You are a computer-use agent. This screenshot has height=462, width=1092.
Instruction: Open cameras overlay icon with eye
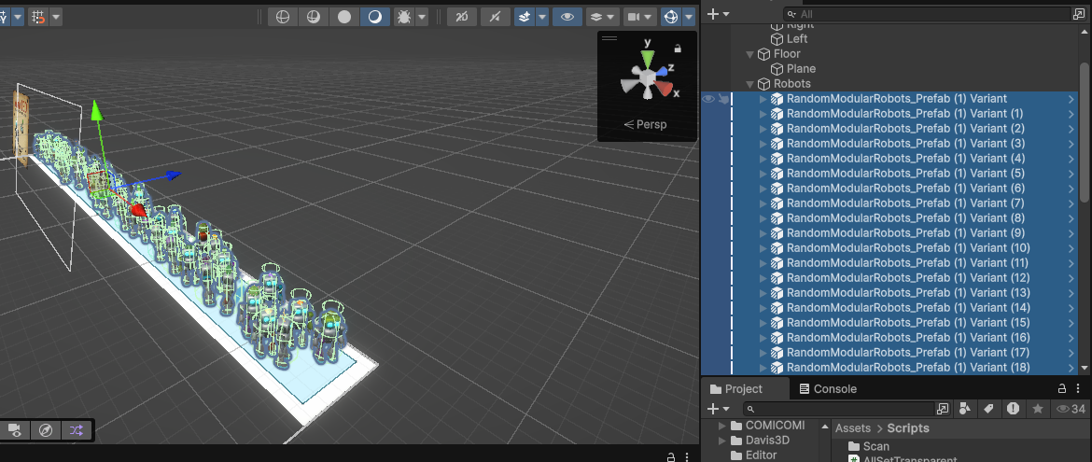14,430
